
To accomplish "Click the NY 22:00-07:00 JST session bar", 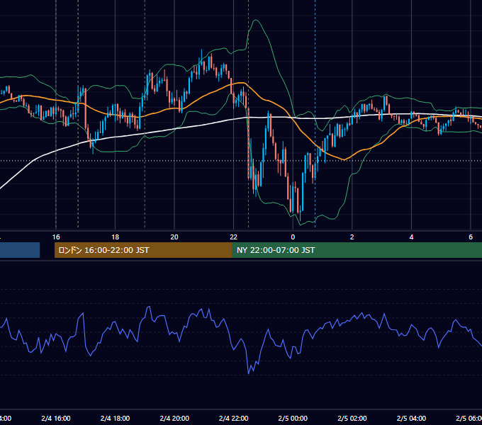I will (x=357, y=250).
